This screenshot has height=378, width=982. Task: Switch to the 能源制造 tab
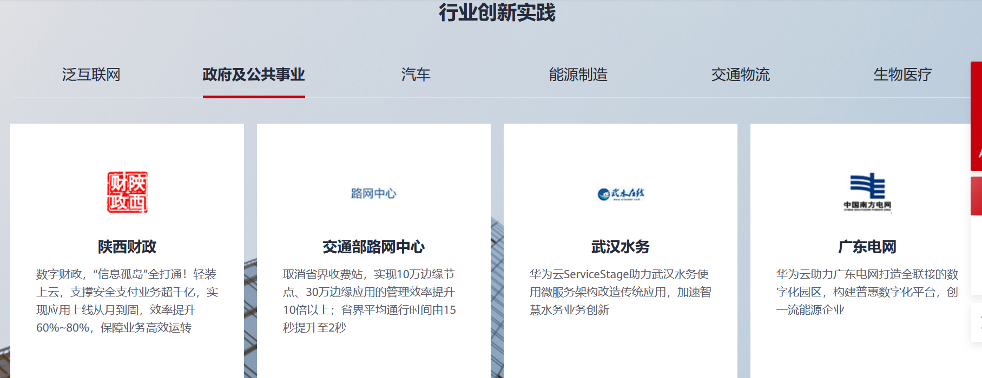click(x=578, y=75)
